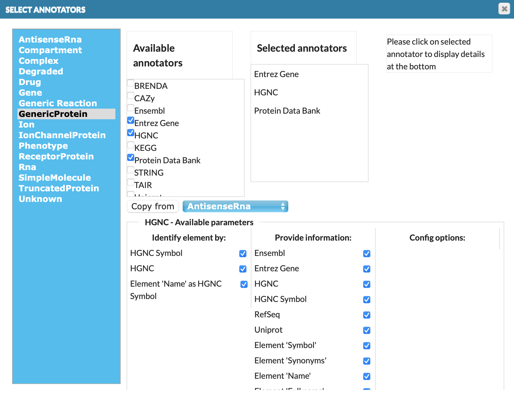Choose IonChannelProtein element type
The image size is (514, 405).
pyautogui.click(x=62, y=135)
